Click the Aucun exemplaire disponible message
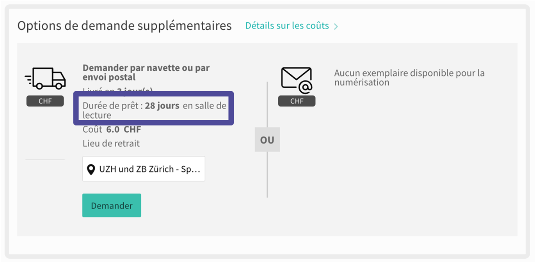 409,77
